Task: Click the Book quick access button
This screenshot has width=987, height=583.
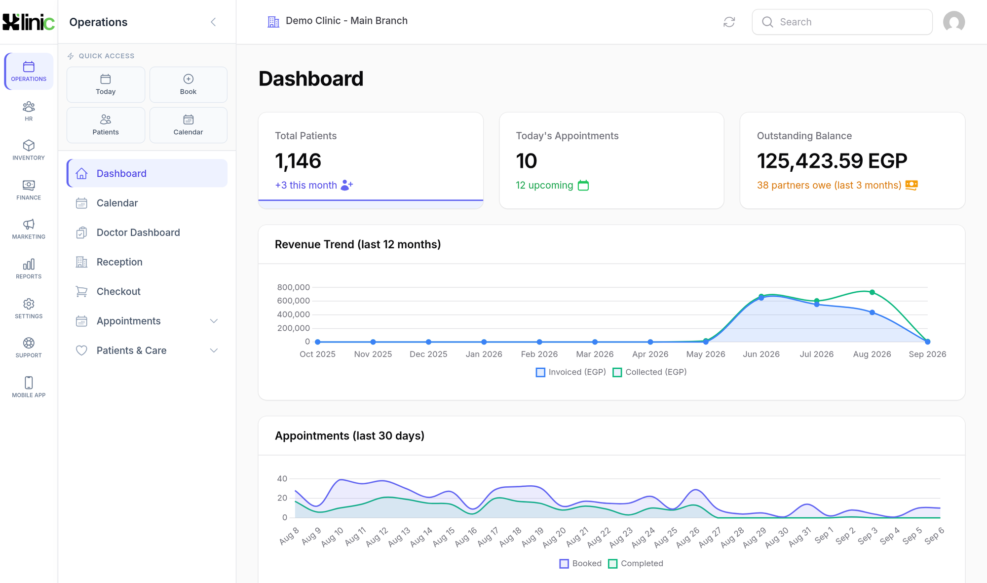Action: click(189, 84)
